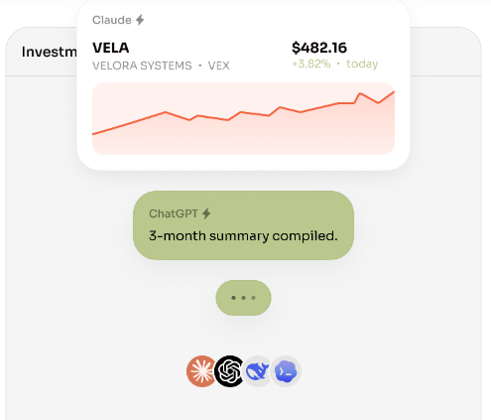
Task: Click the 'today' period label
Action: point(362,64)
